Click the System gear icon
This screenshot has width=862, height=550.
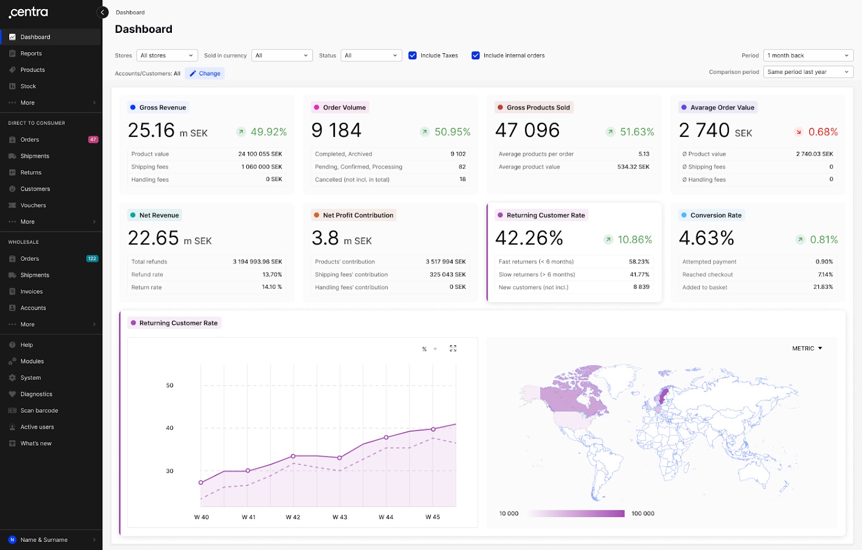pyautogui.click(x=12, y=378)
